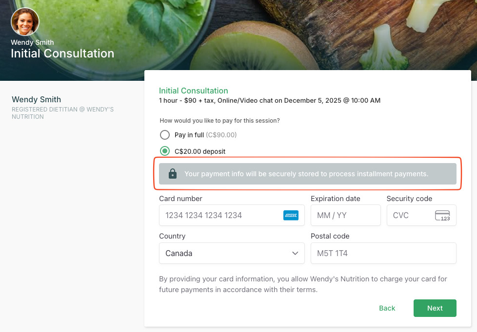This screenshot has height=332, width=477.
Task: Click the Wendy Smith name under avatar
Action: point(32,42)
